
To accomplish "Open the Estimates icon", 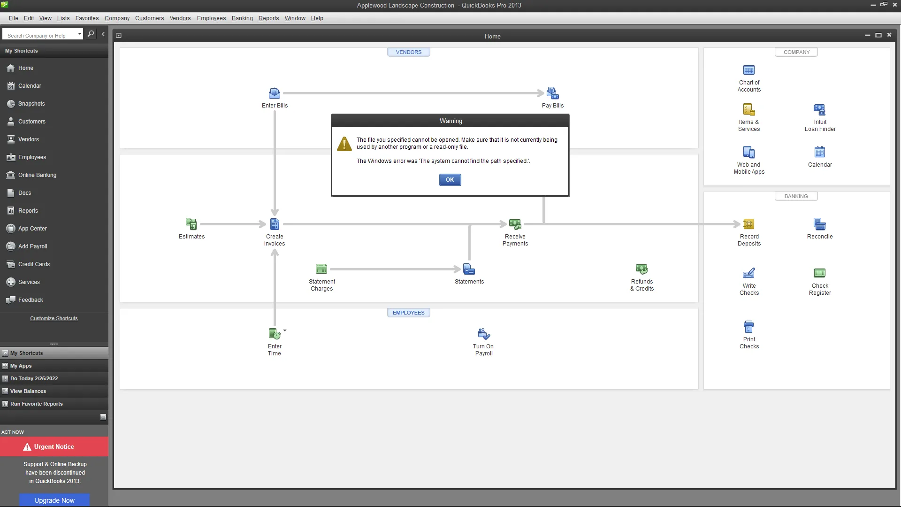I will pos(191,224).
